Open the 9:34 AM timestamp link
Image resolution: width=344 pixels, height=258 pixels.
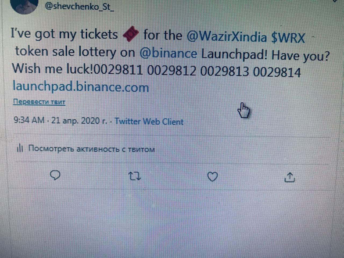29,120
